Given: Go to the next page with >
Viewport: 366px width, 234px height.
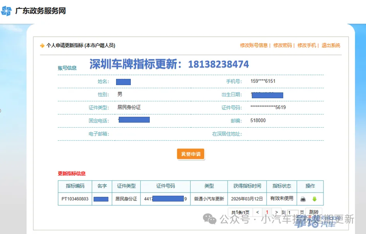Looking at the screenshot, I should [x=276, y=212].
